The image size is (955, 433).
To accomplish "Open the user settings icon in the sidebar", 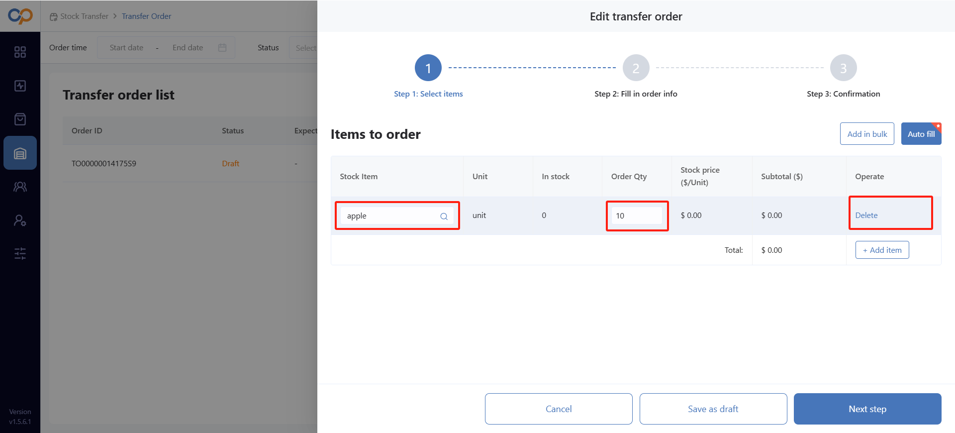I will 20,220.
